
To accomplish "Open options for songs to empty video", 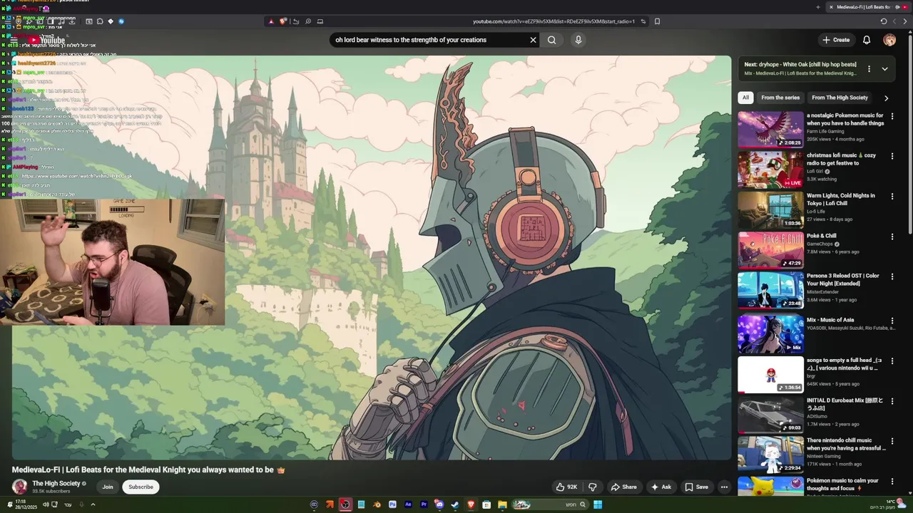I will click(892, 361).
